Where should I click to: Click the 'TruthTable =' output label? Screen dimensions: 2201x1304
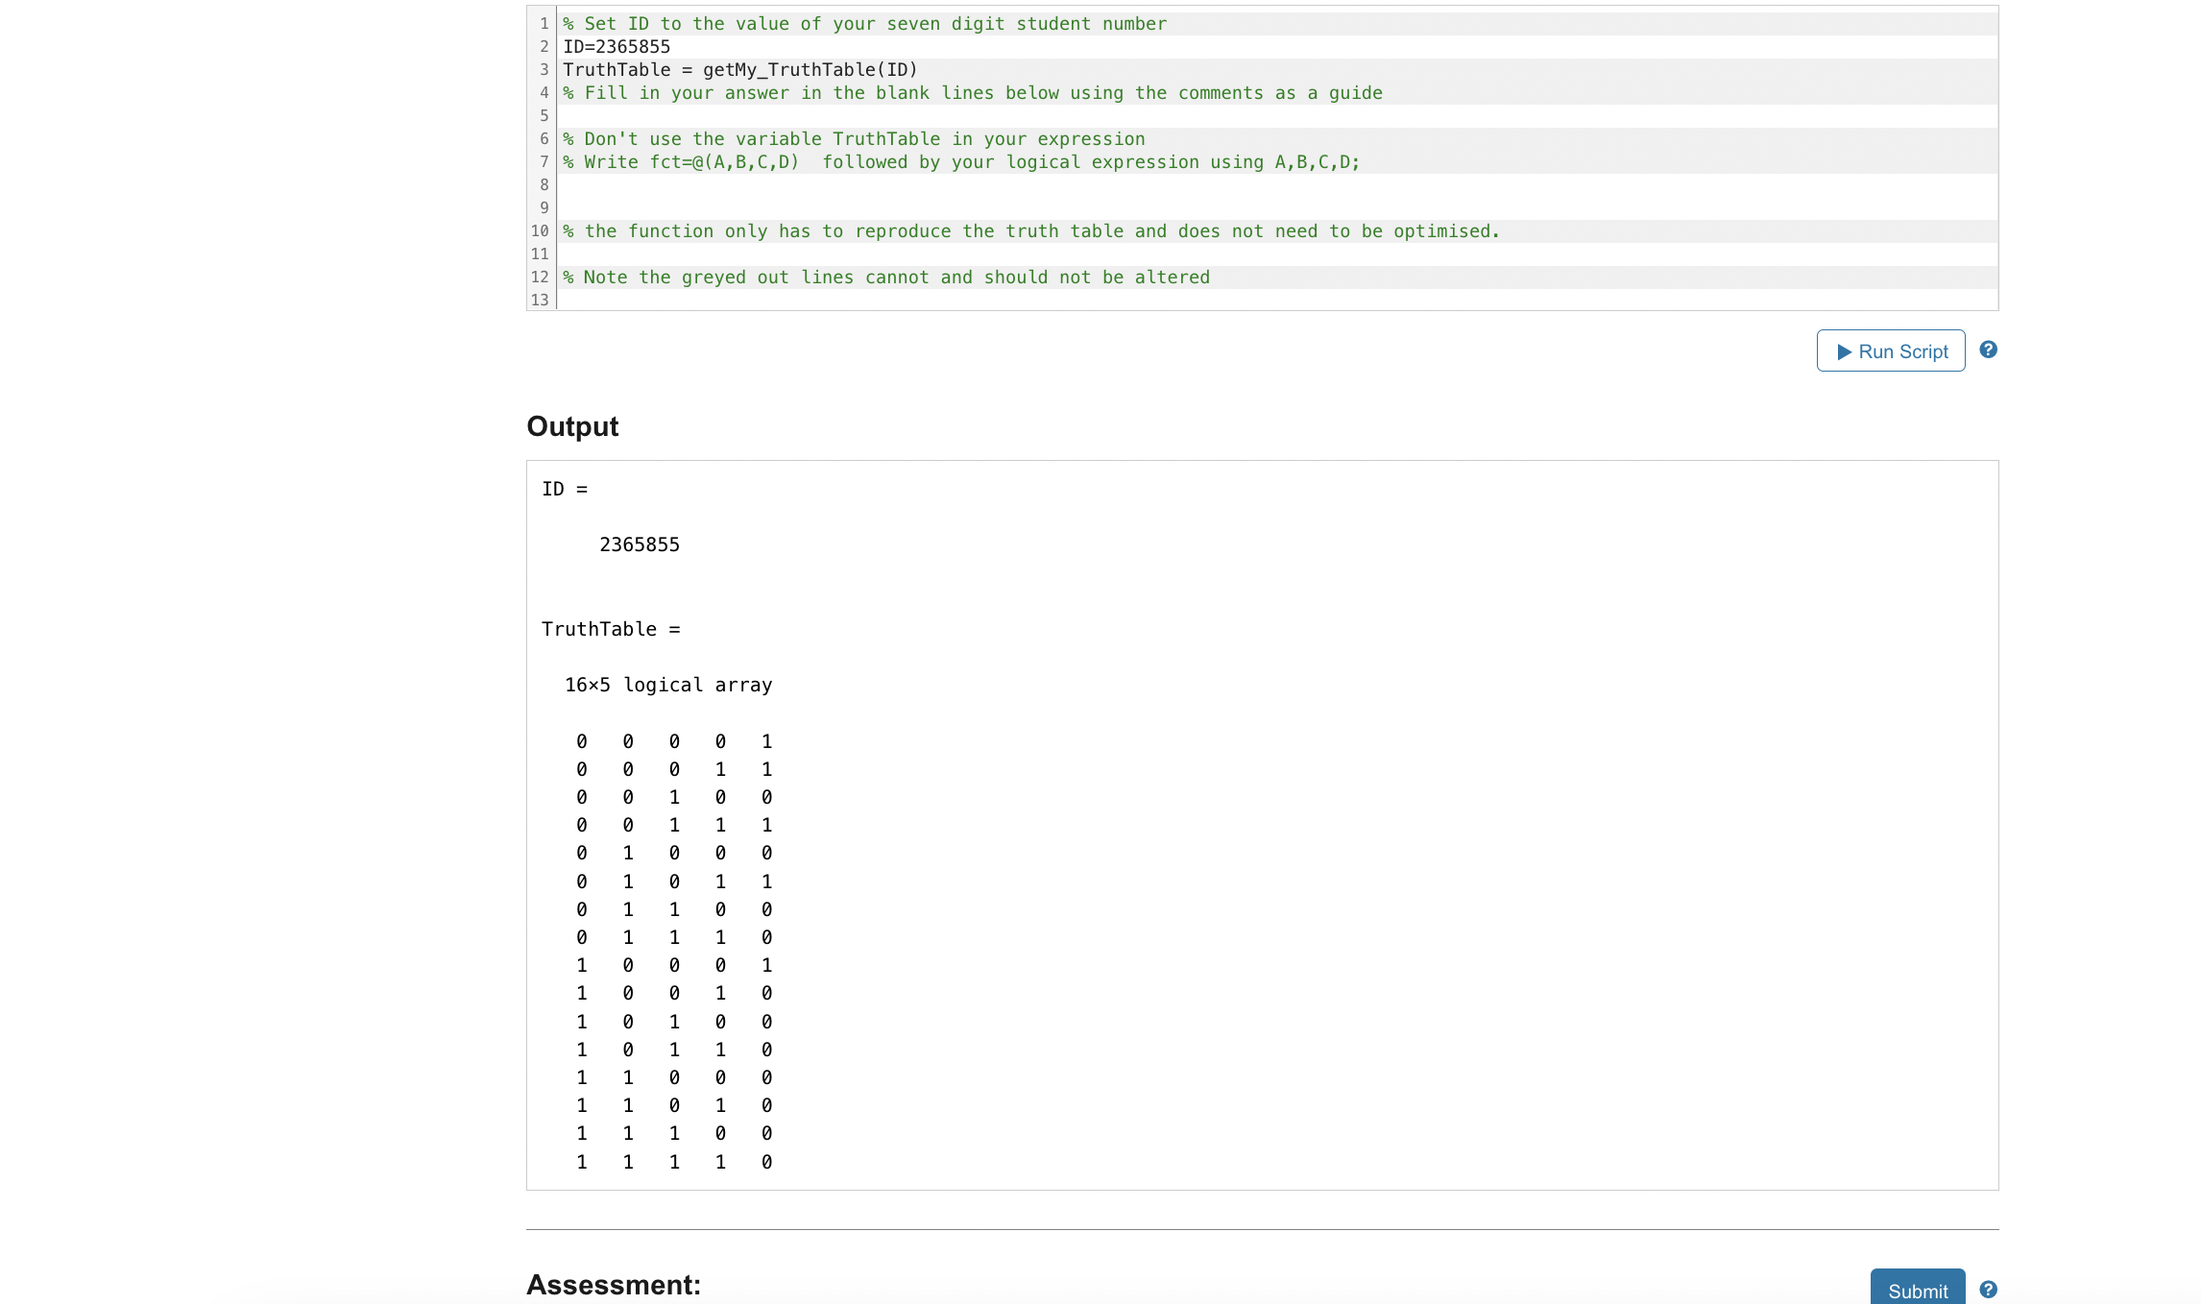[611, 629]
